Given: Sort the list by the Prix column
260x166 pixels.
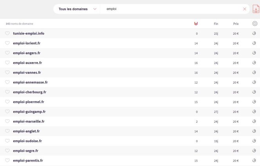Looking at the screenshot, I should click(236, 23).
